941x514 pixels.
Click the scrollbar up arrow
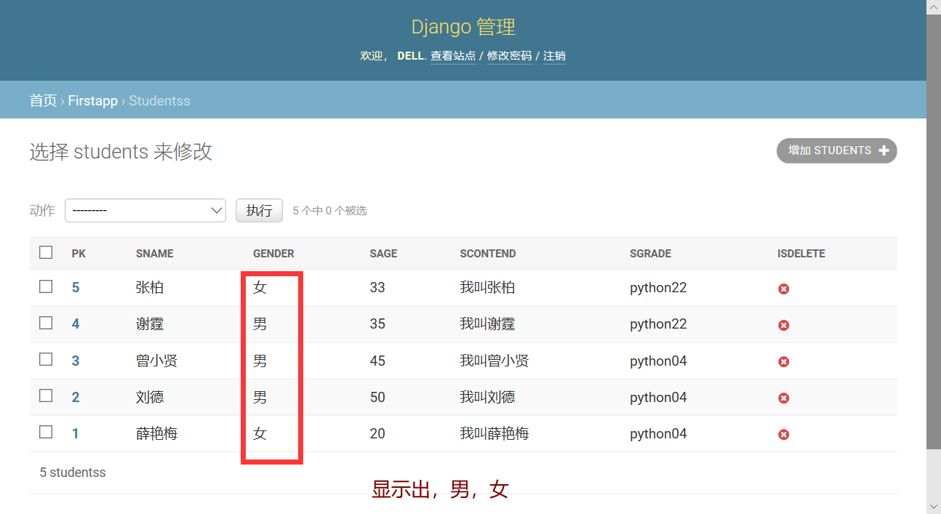pos(934,7)
